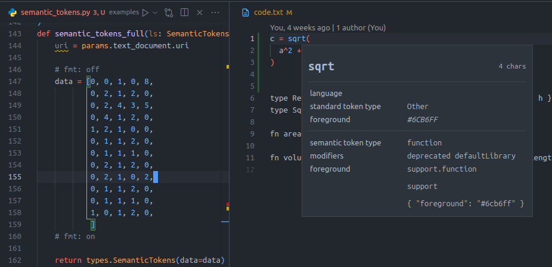The width and height of the screenshot is (552, 267).
Task: Open run options dropdown arrow beside play button
Action: pos(154,13)
